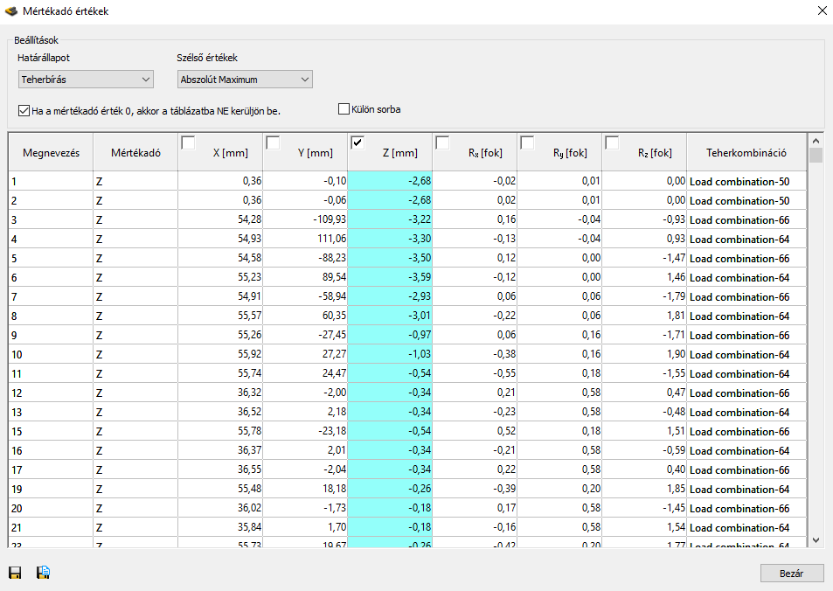The height and width of the screenshot is (591, 833).
Task: Click Load combination-50 in row 2
Action: tap(746, 200)
